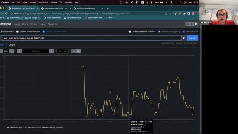Open the Wi-Fi status icon
Viewport: 238px width, 134px height.
[171, 3]
